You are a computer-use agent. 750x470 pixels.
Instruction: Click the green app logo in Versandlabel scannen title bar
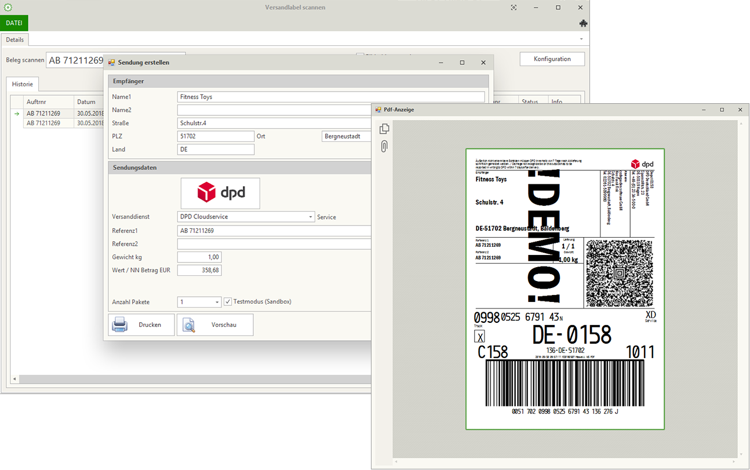pyautogui.click(x=8, y=8)
